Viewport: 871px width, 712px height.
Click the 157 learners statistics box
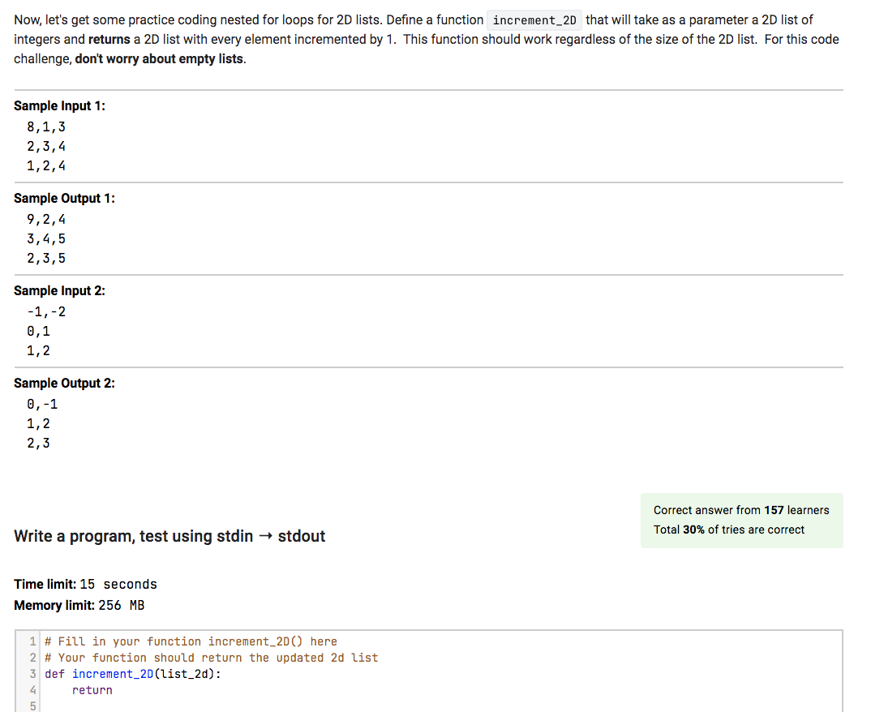(740, 510)
